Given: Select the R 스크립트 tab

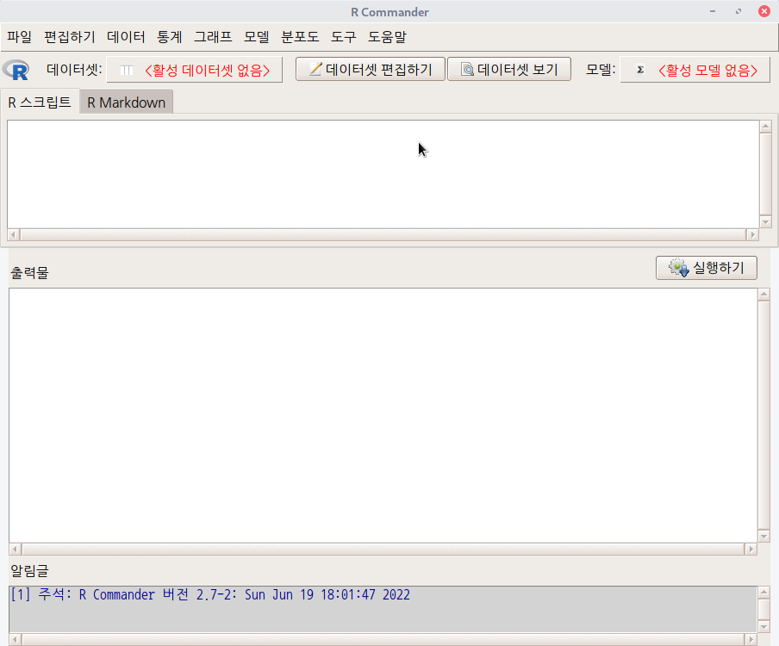Looking at the screenshot, I should [x=40, y=102].
